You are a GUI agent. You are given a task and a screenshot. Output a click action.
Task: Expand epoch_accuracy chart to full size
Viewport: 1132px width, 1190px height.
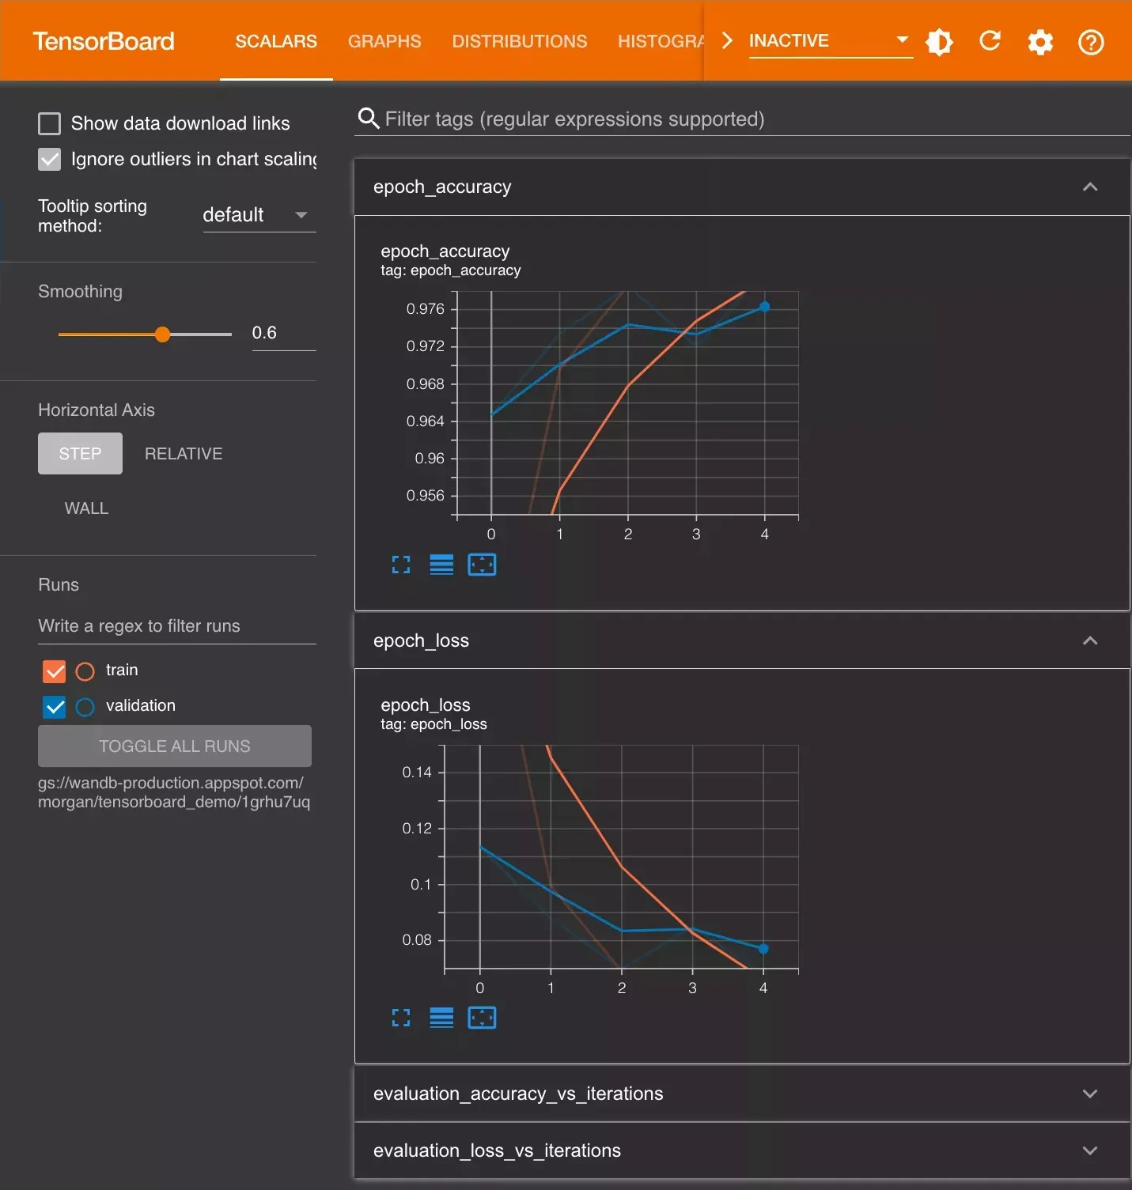coord(401,565)
